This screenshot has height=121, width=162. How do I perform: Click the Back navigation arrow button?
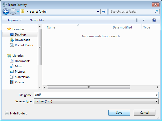coord(6,12)
